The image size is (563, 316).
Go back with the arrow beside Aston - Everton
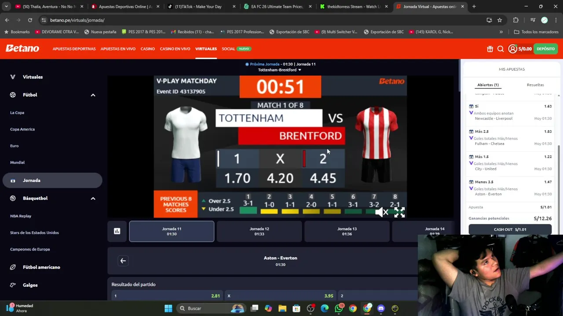click(x=123, y=261)
